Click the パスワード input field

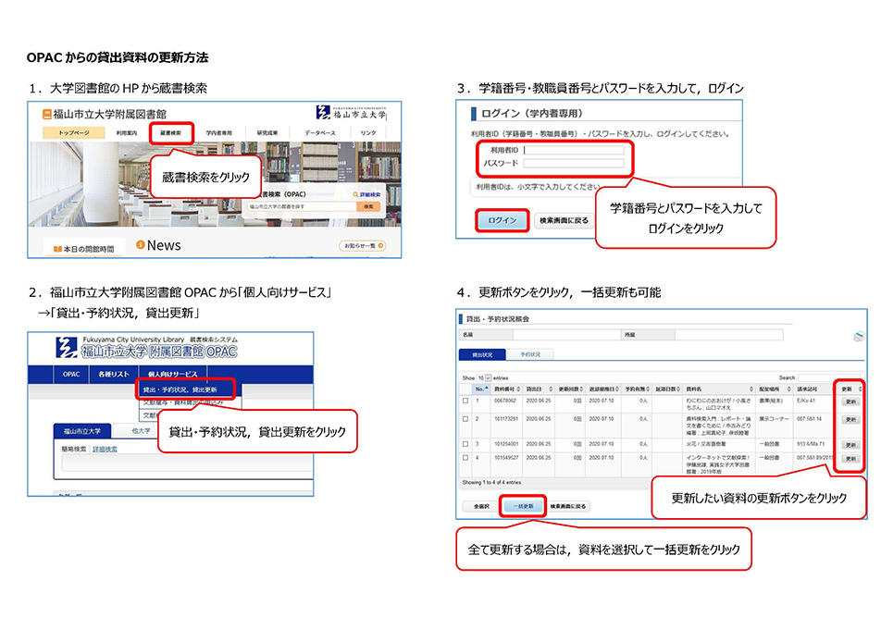[574, 164]
